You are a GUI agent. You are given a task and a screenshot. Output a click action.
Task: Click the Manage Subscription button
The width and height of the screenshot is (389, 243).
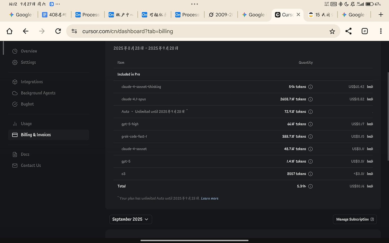pos(355,219)
